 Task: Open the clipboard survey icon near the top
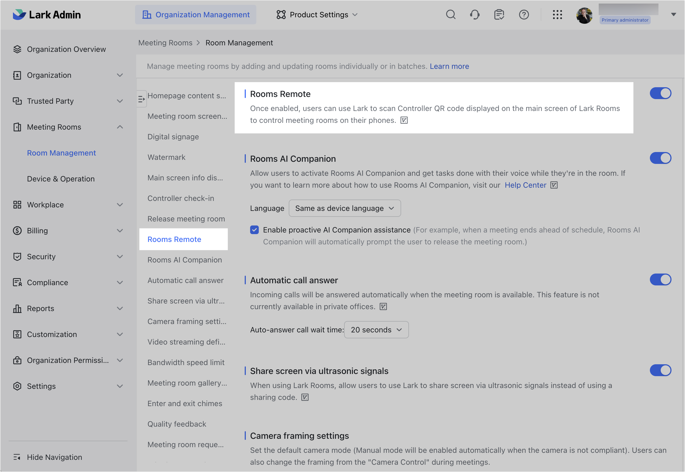[x=499, y=15]
